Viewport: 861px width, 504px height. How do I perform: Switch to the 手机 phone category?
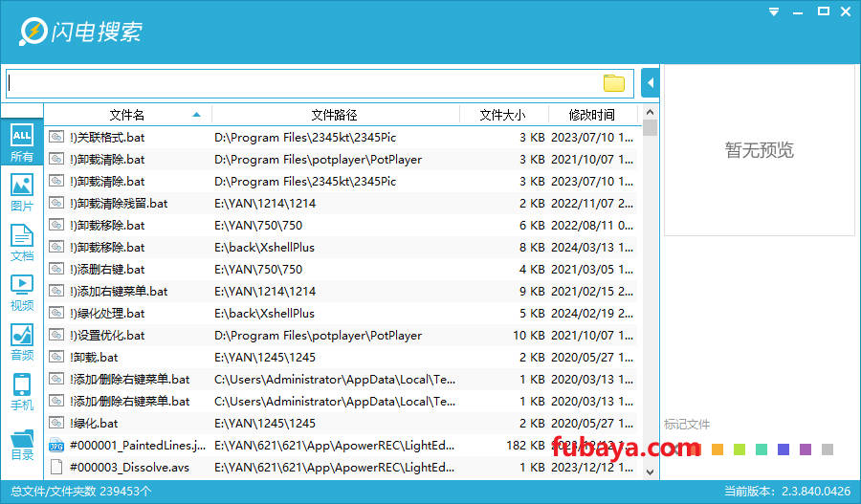click(x=21, y=392)
